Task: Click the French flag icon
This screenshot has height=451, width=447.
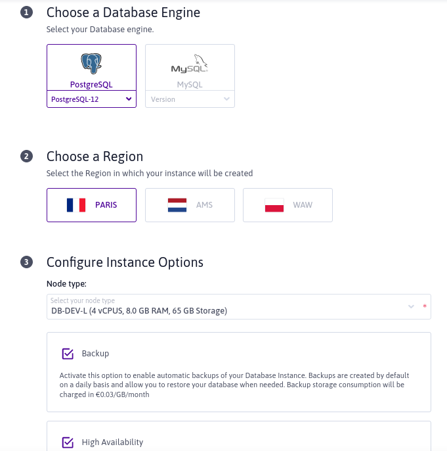Action: tap(76, 205)
